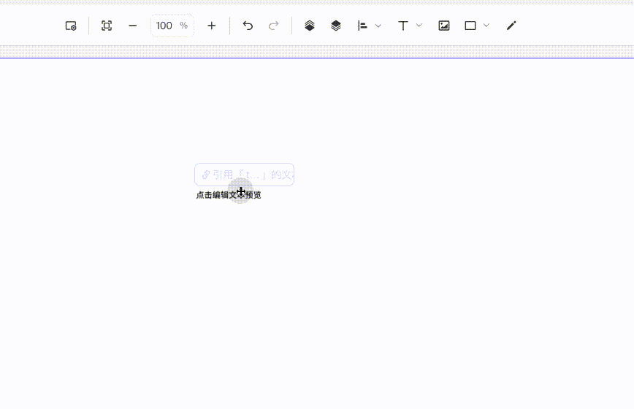Apply left alignment tool
Viewport: 634px width, 409px height.
362,26
